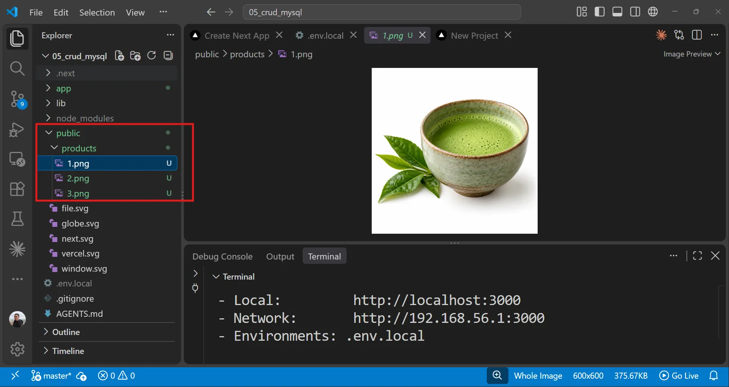Collapse the public folder
The image size is (729, 387).
(x=107, y=133)
